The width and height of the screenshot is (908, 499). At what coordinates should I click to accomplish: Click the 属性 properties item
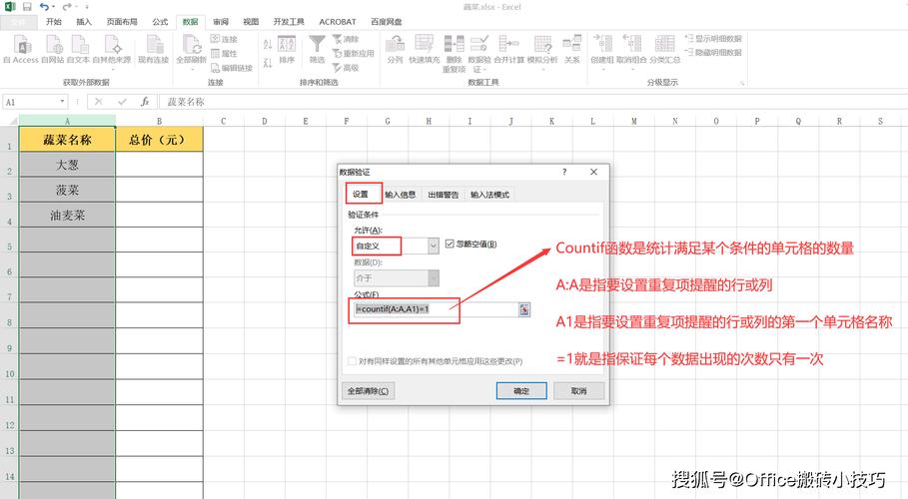click(224, 53)
